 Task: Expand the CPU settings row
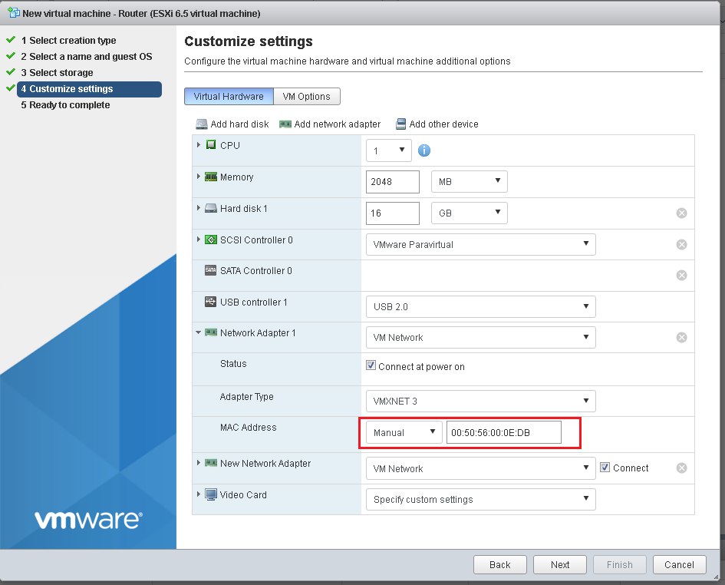point(199,145)
